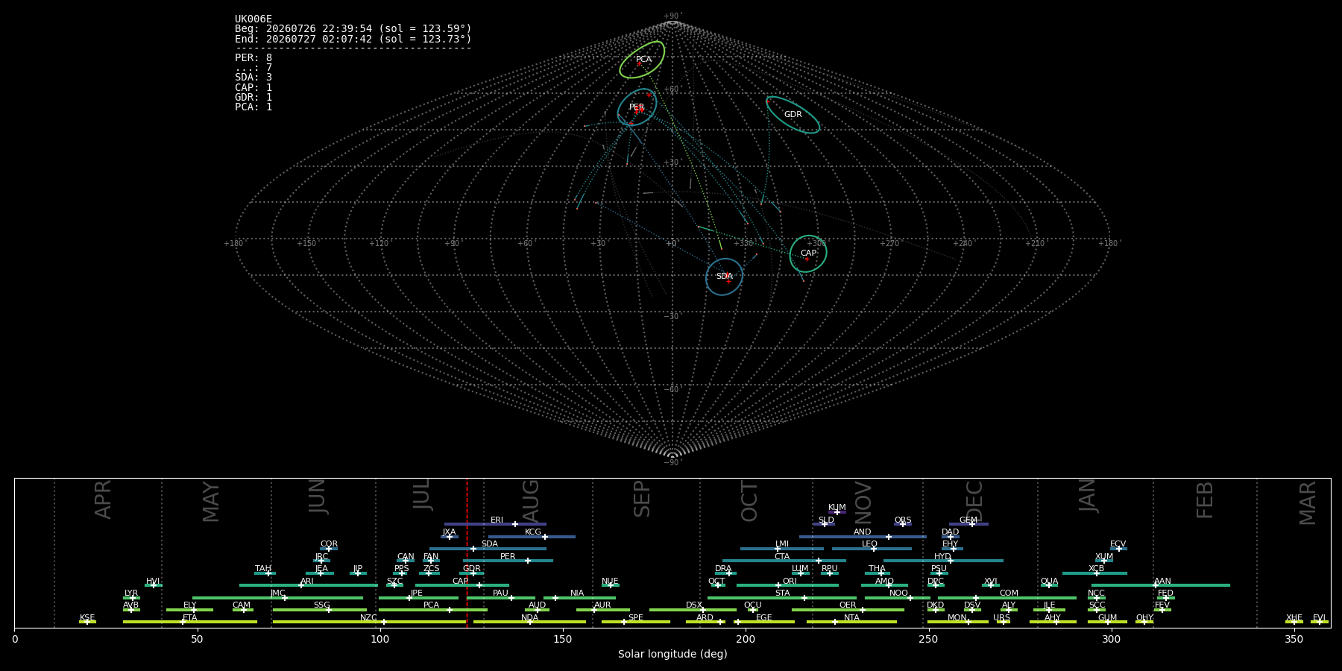Click the XHE shower marker in the timeline
This screenshot has height=671, width=1342.
point(1294,622)
